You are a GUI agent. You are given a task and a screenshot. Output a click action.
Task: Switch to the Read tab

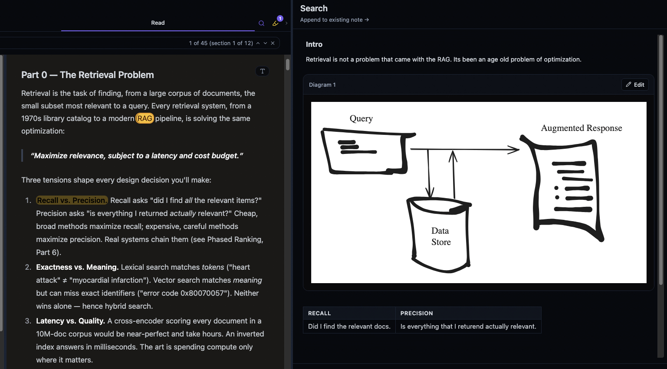tap(158, 23)
